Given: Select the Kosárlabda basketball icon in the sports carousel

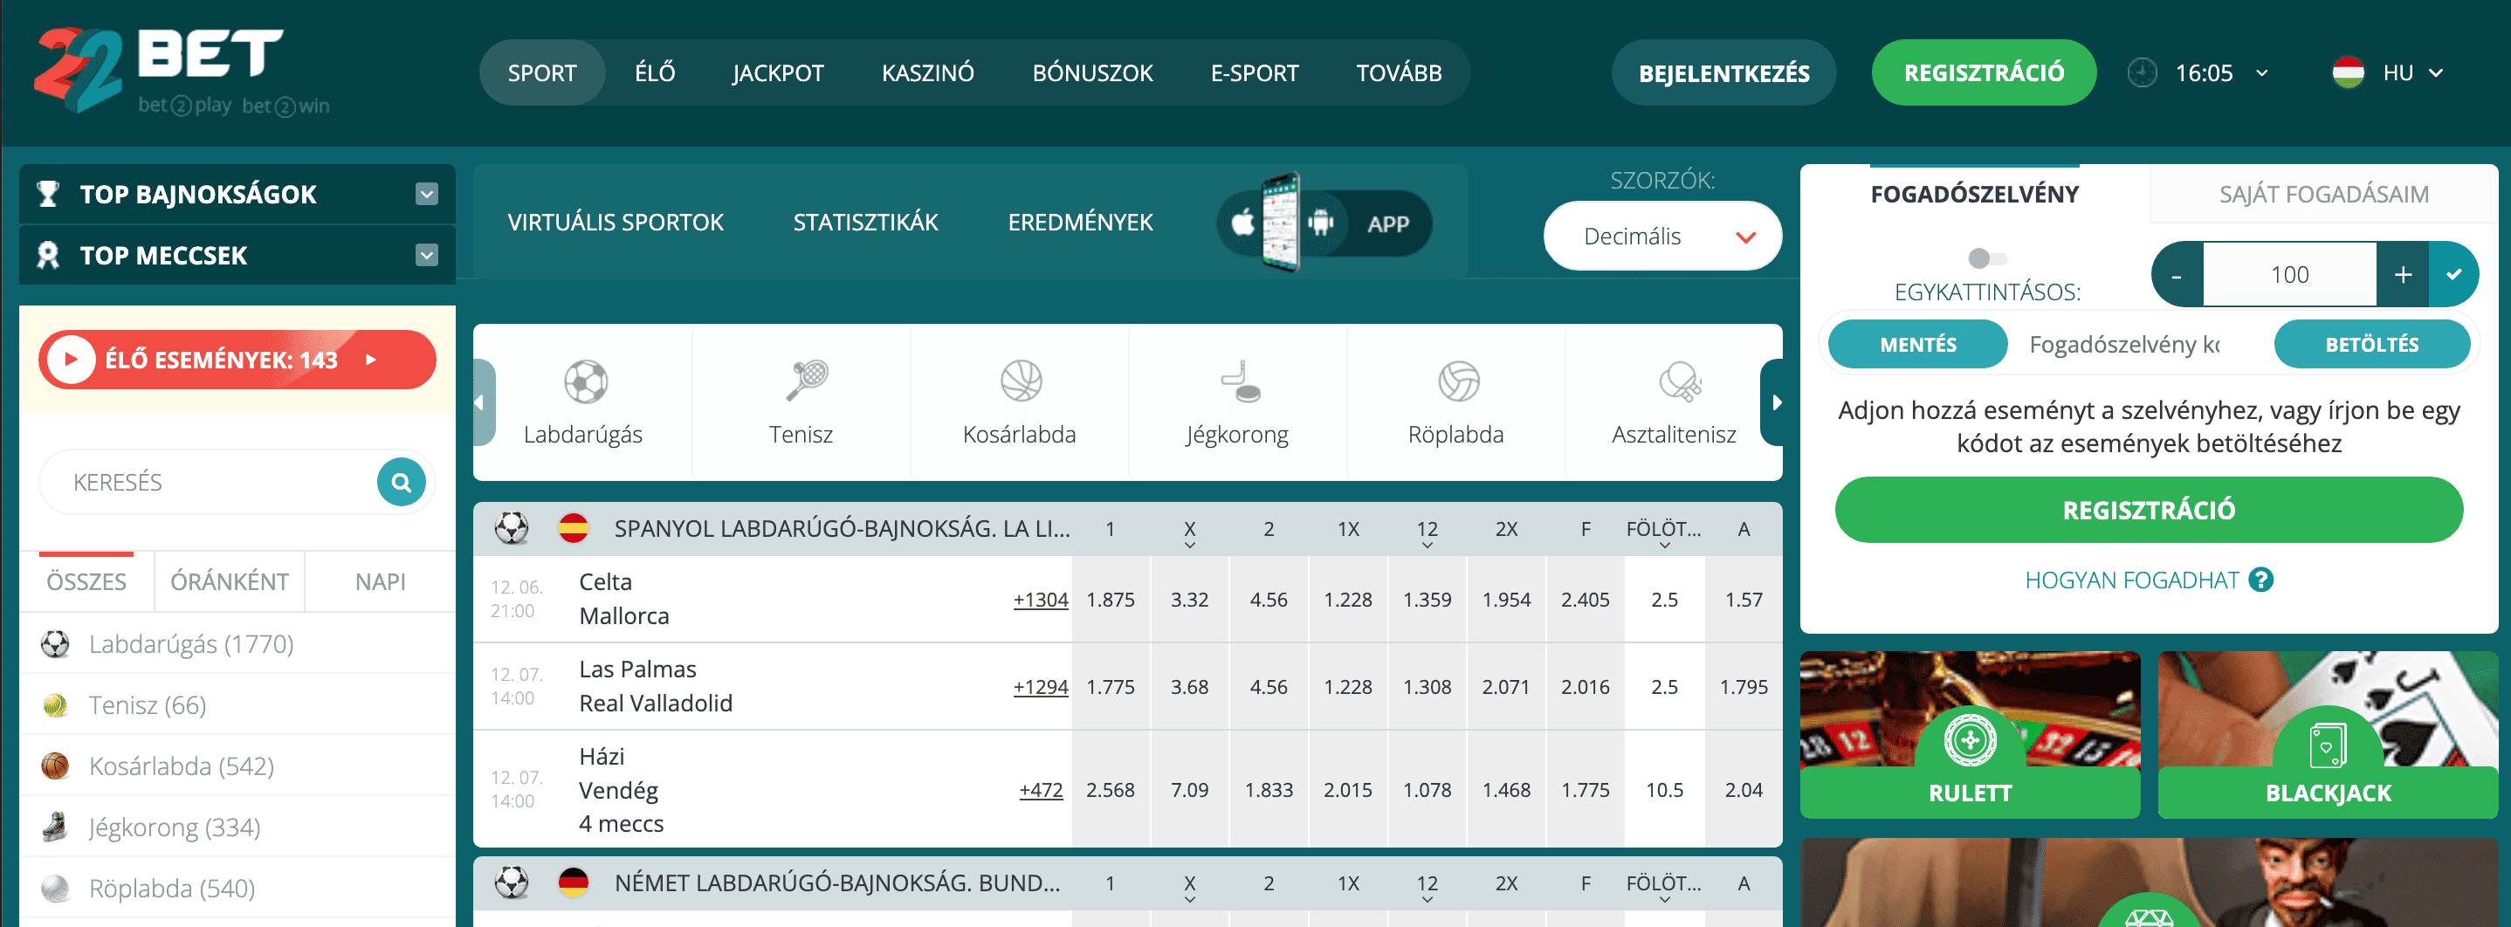Looking at the screenshot, I should coord(1021,381).
